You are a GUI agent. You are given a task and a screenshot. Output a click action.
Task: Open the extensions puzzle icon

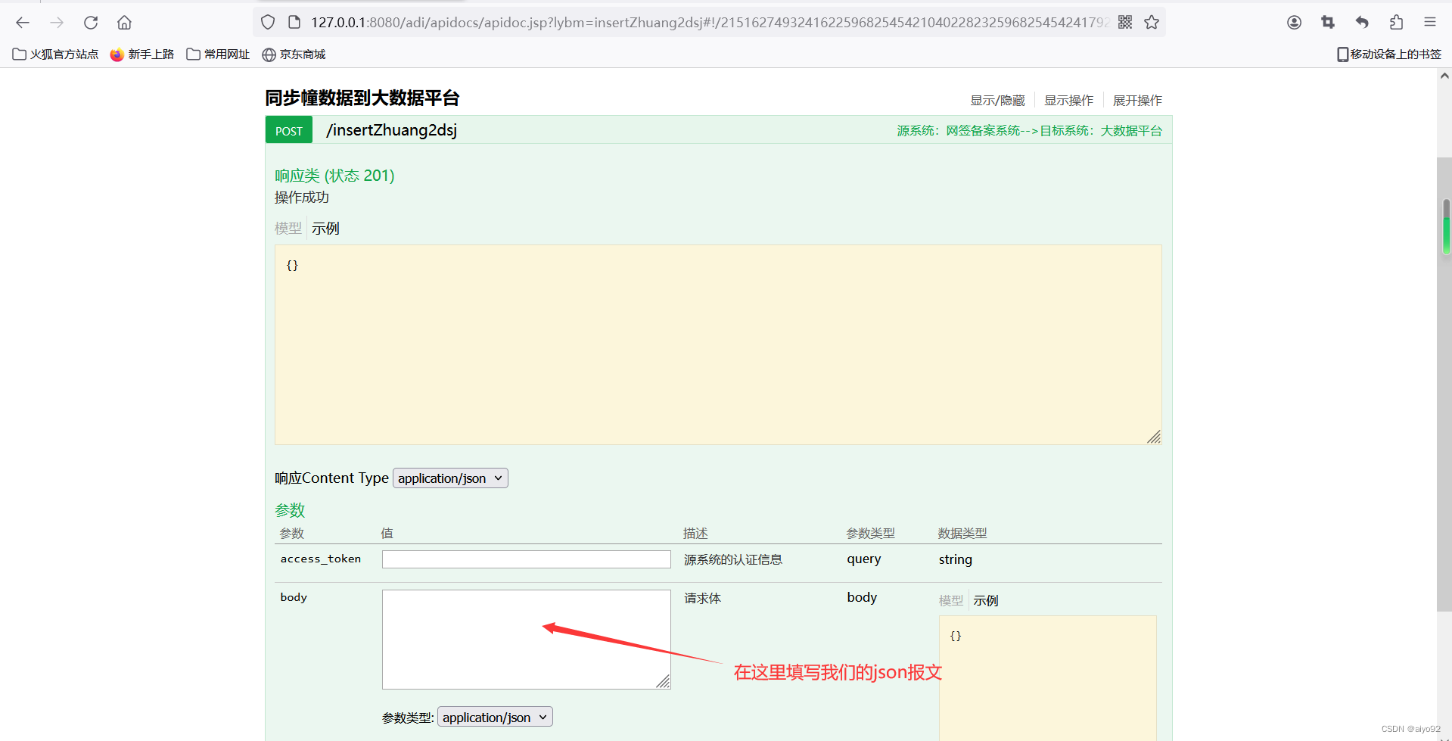click(x=1396, y=23)
